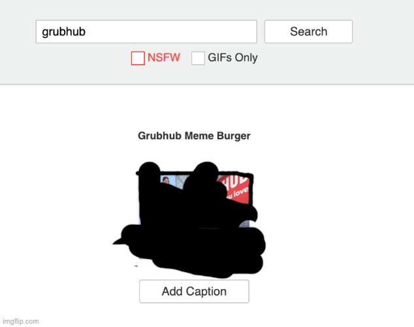414x327 pixels.
Task: Focus the grubhub search field
Action: [146, 31]
